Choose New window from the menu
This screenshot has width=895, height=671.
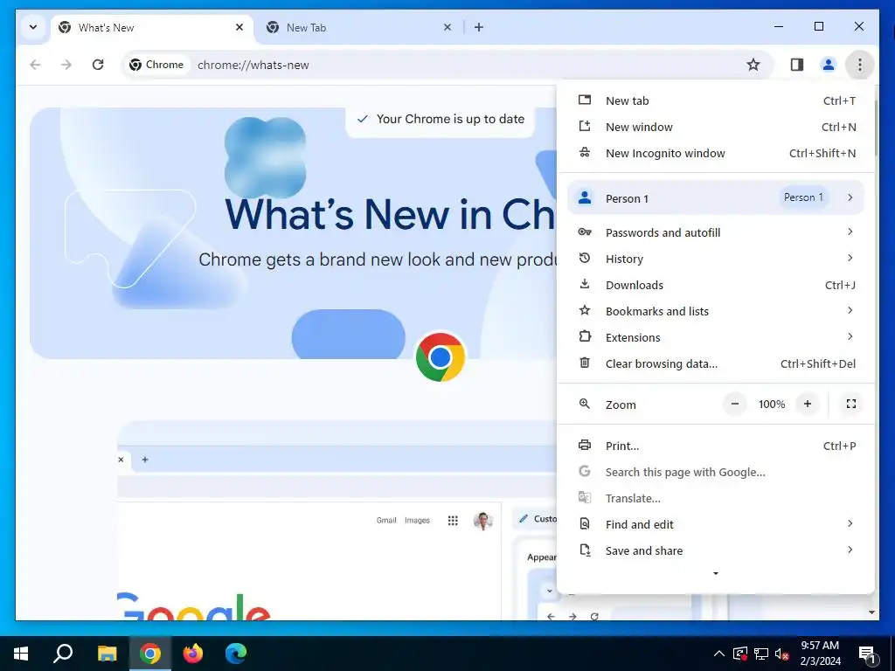[x=716, y=127]
